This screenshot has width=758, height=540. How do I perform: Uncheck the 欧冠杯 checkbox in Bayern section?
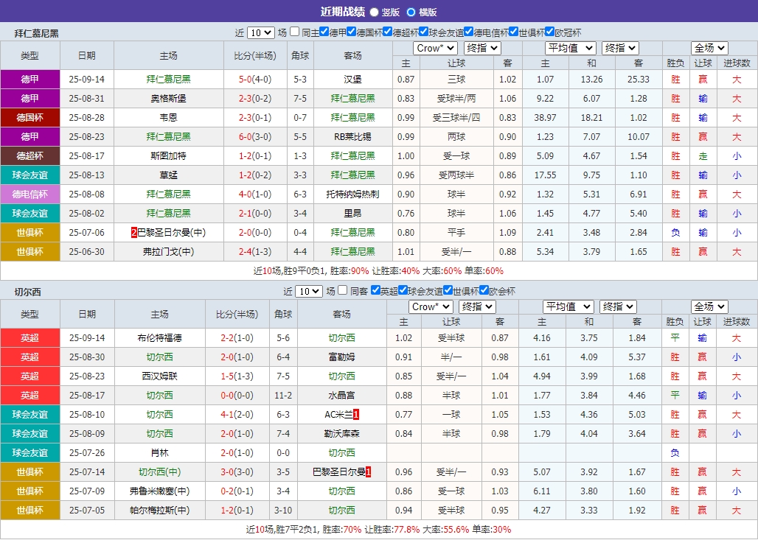549,31
